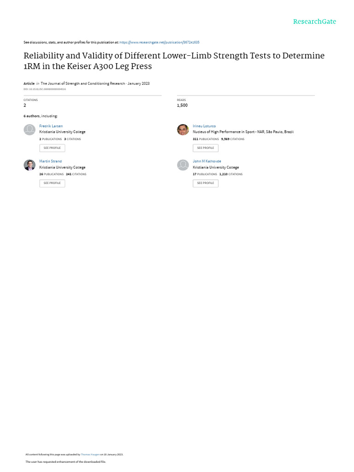Click See Profile button under John M Kalhovde
The width and height of the screenshot is (354, 472).
pyautogui.click(x=206, y=183)
